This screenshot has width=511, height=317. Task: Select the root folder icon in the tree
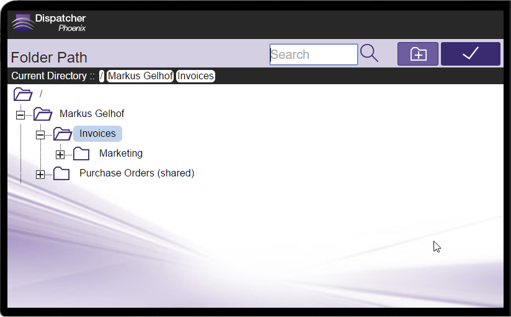23,94
